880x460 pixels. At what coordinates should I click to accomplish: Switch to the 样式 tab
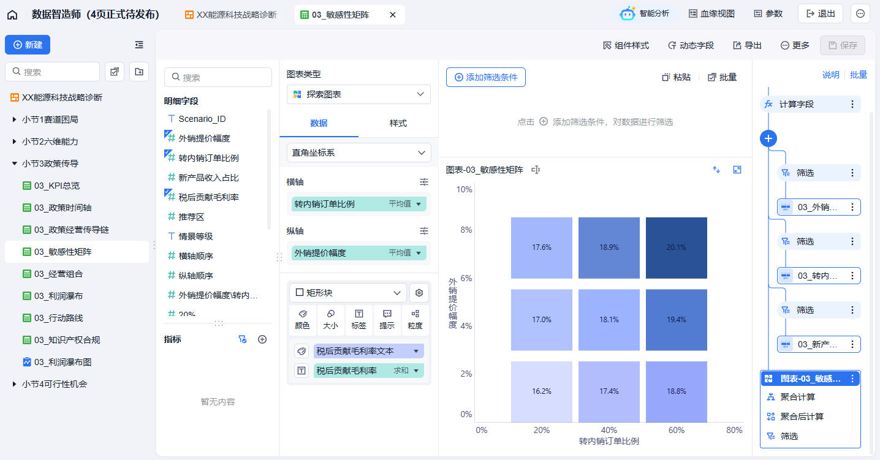pos(398,123)
